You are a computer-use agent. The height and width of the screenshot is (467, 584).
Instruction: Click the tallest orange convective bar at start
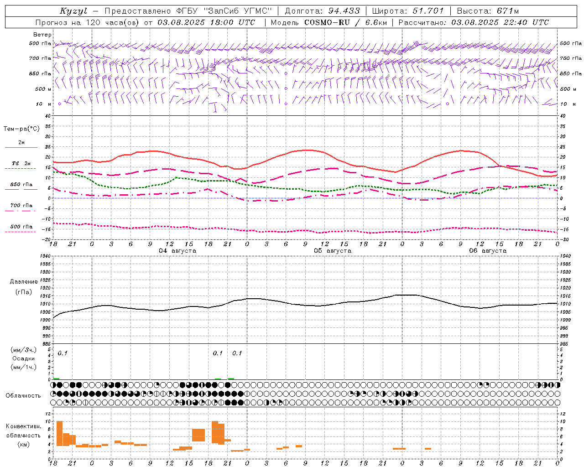[59, 433]
